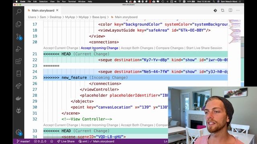Select Main.storyboard in the breadcrumb path
This screenshot has height=144, width=257.
click(x=126, y=17)
